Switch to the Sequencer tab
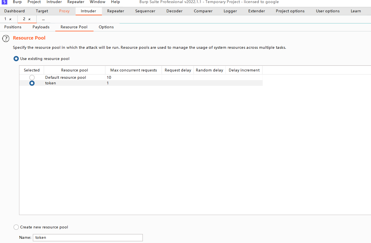This screenshot has width=371, height=243. [x=145, y=11]
